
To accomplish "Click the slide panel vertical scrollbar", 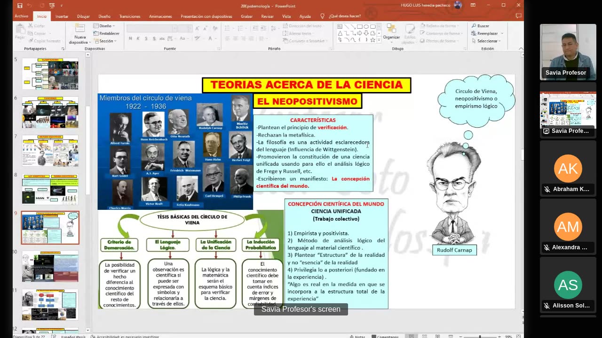I will point(87,192).
